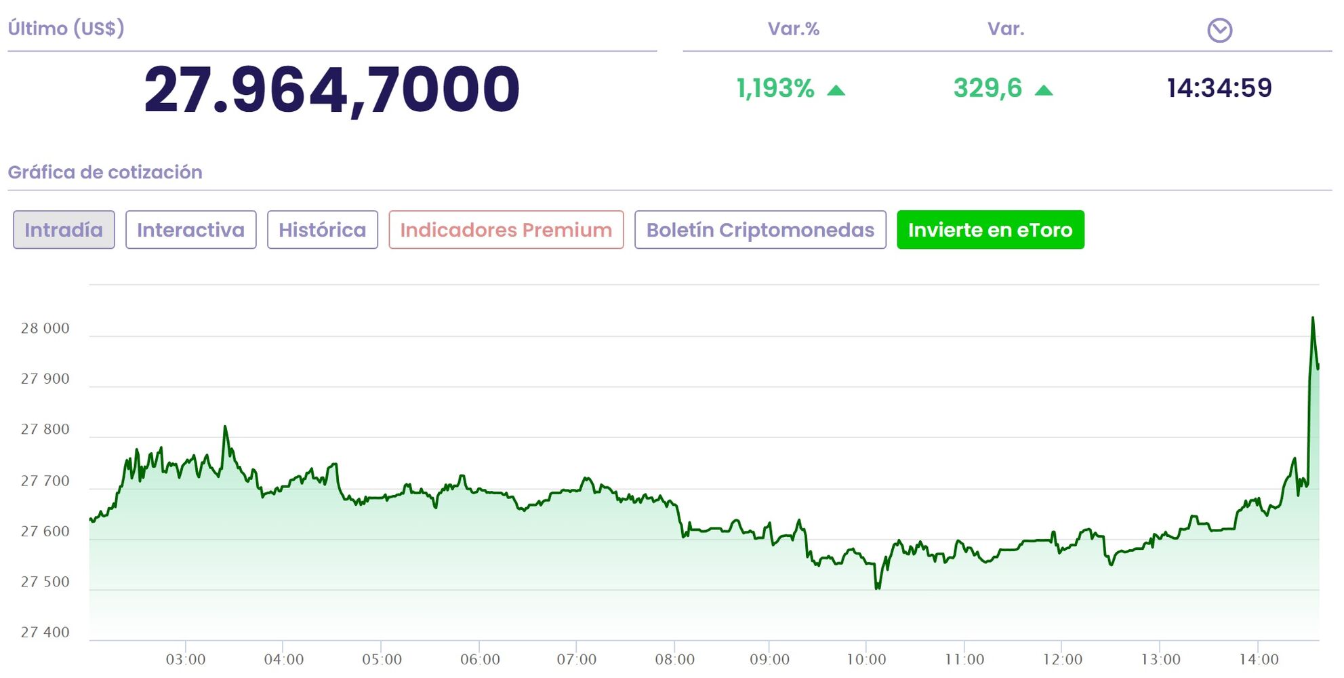Click the 03:00 time axis label
The image size is (1344, 678).
(186, 659)
